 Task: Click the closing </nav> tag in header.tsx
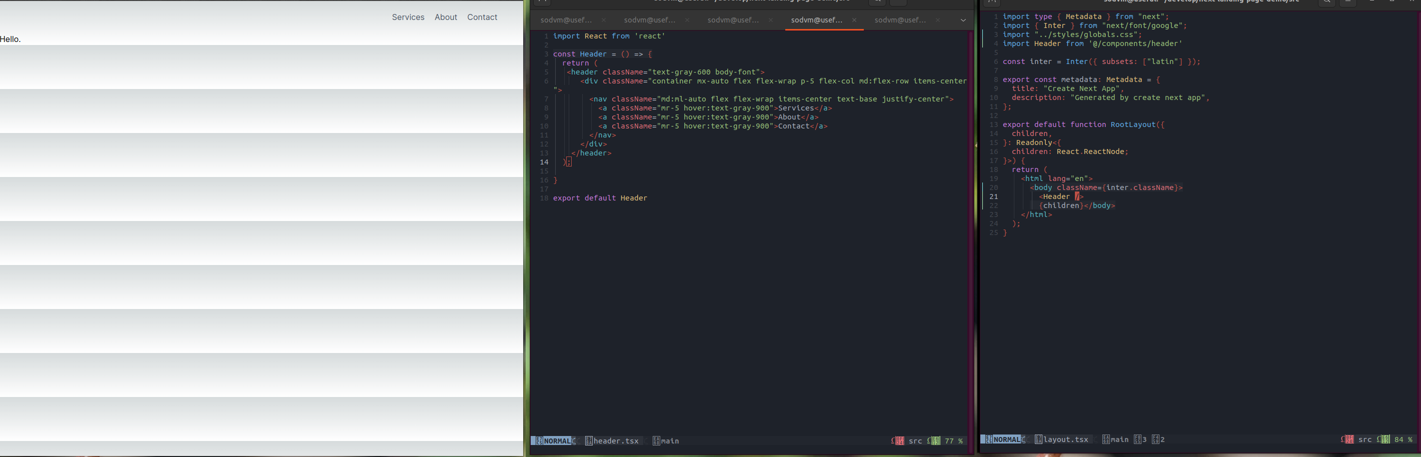(x=602, y=135)
